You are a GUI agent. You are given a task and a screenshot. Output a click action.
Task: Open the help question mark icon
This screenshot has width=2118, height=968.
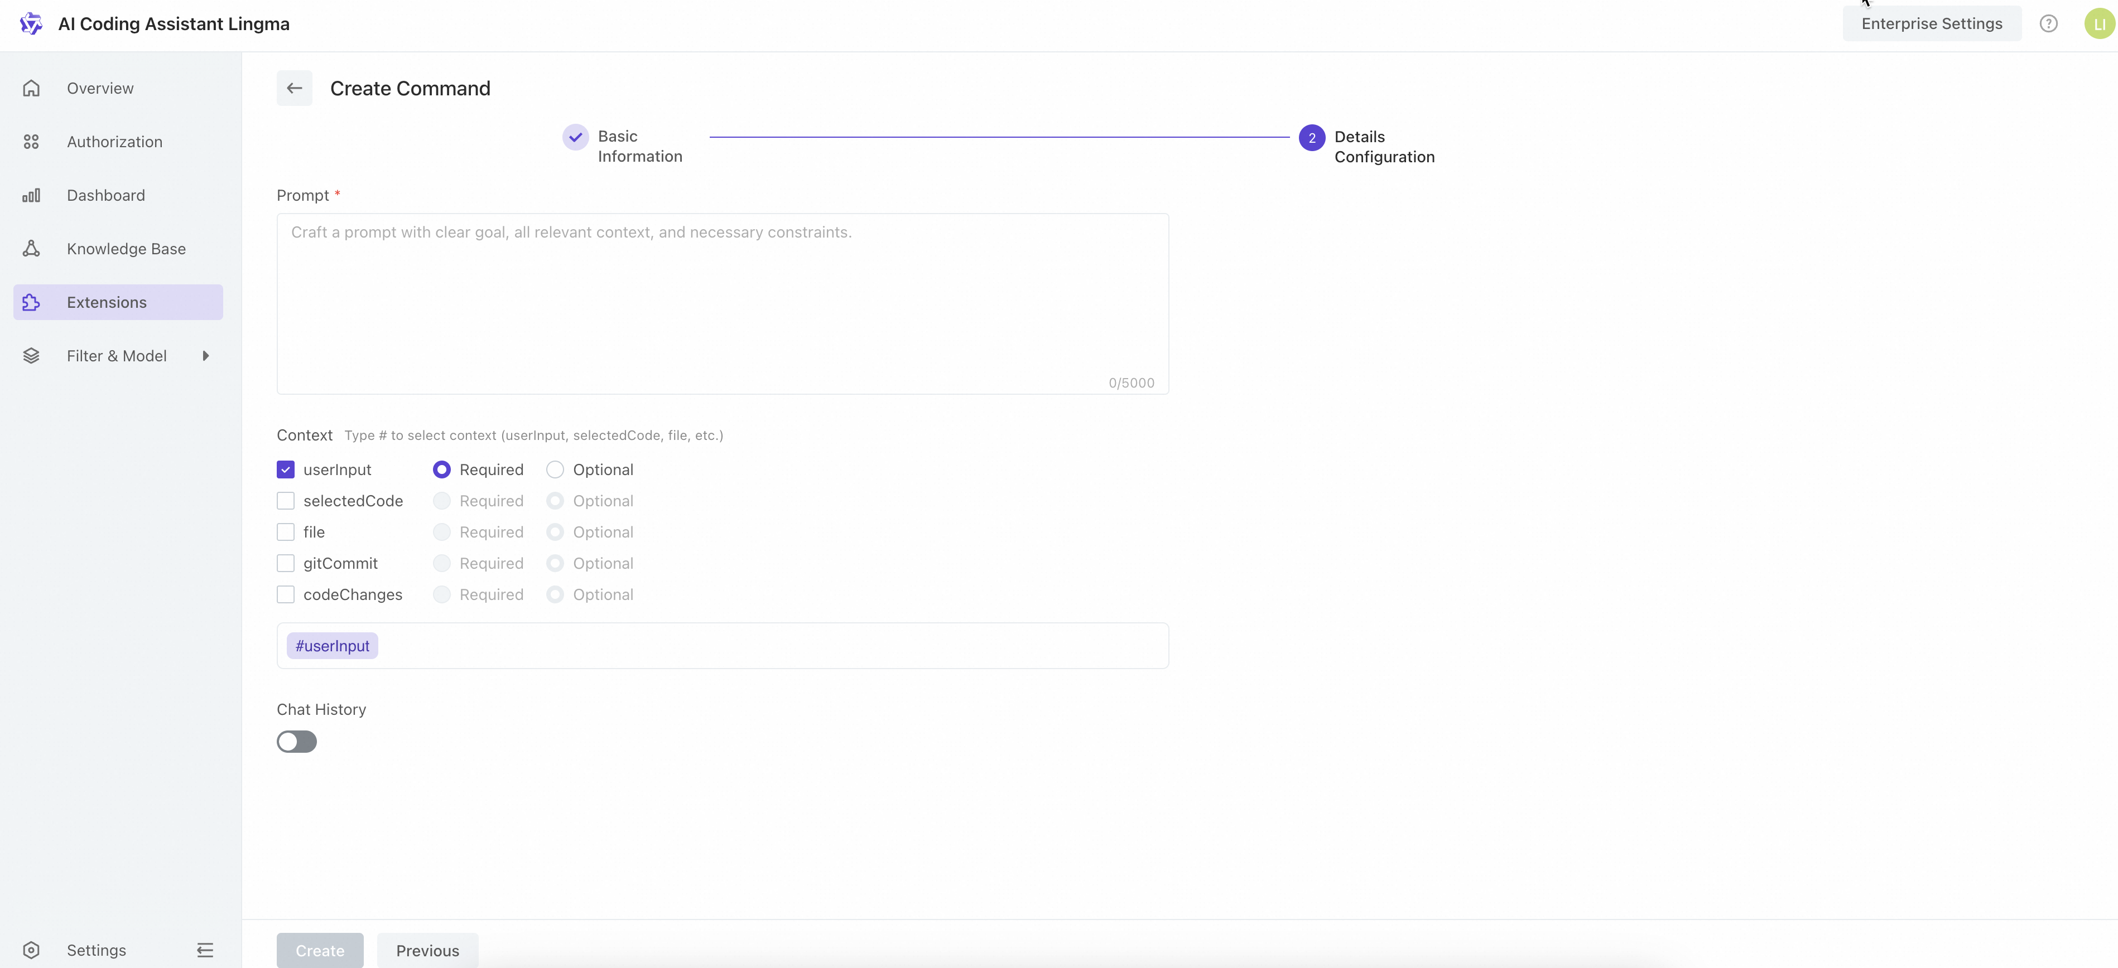2048,24
